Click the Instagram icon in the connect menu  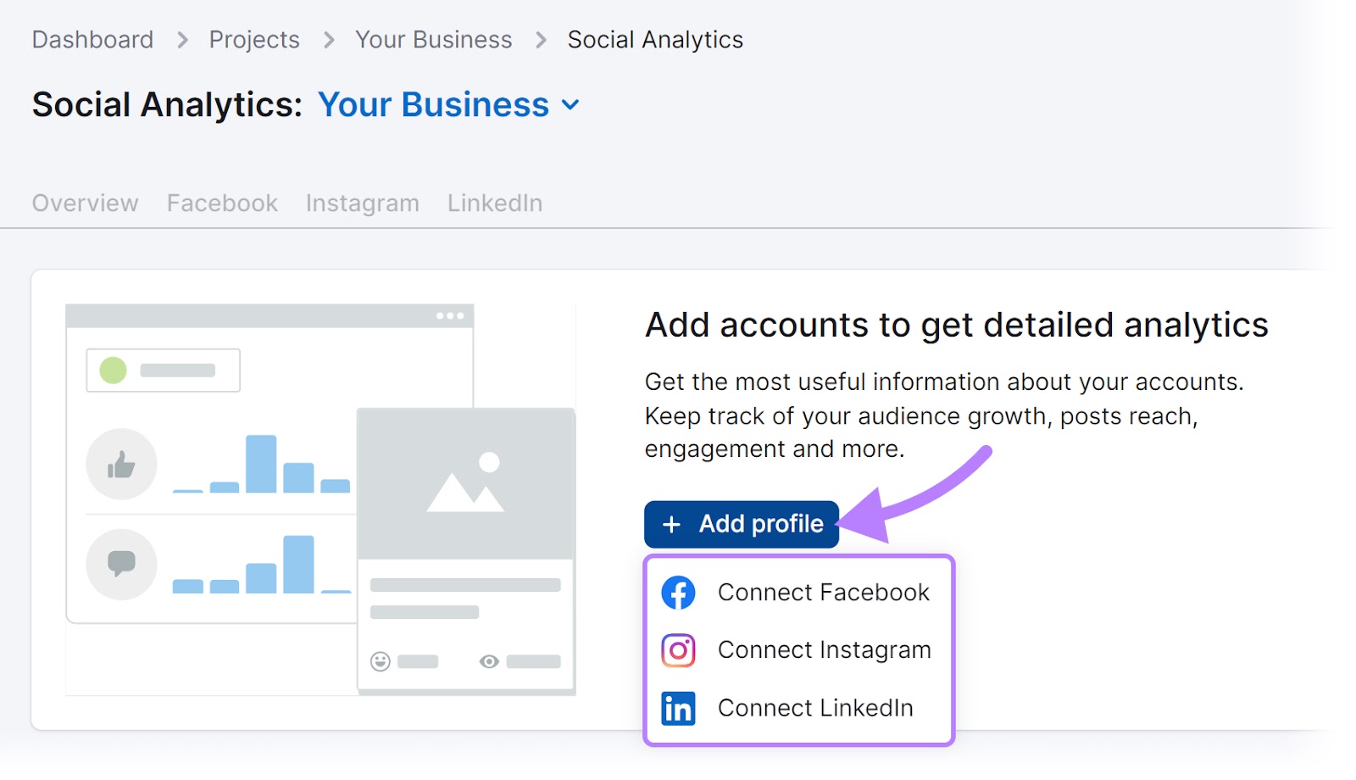coord(678,650)
